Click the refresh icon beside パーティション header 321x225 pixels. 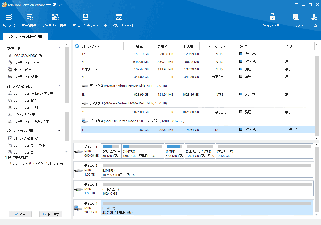coord(77,46)
